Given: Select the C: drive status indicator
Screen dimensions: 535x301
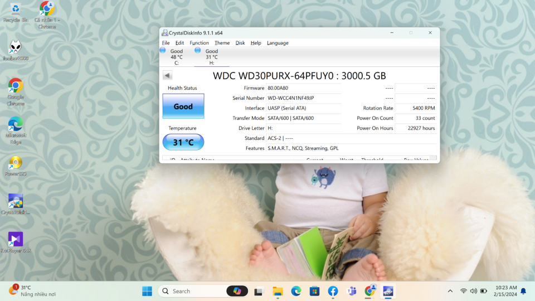Looking at the screenshot, I should point(173,57).
